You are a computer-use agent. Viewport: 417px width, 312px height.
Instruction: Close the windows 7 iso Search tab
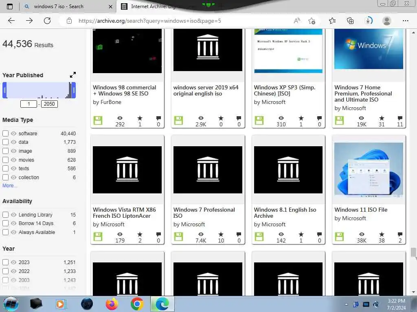coord(111,6)
